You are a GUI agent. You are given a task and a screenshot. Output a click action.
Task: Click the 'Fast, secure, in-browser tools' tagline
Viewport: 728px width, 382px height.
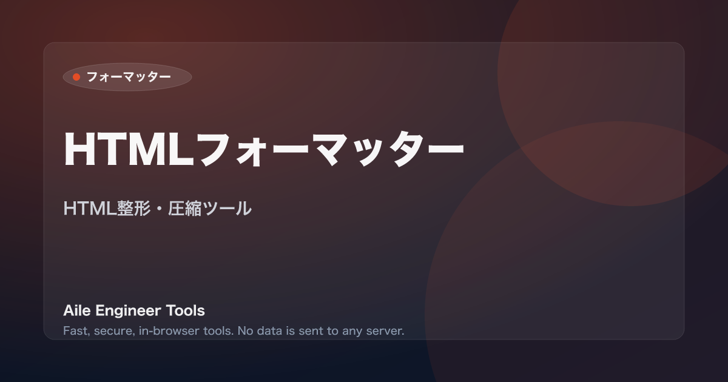[x=234, y=331]
